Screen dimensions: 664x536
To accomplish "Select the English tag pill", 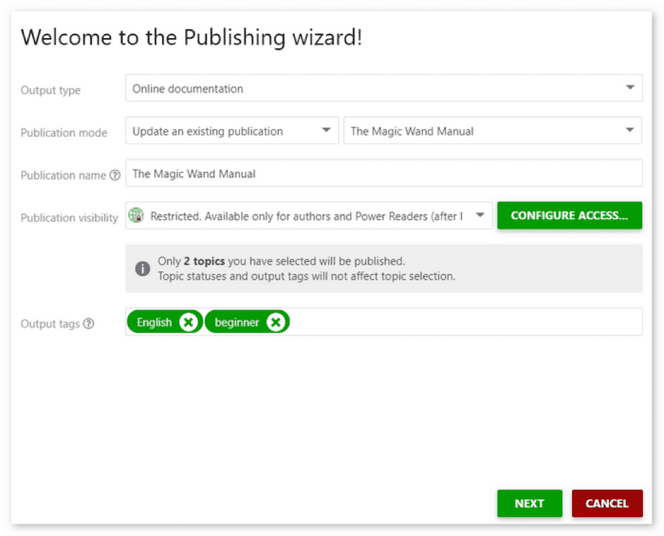I will [x=157, y=322].
